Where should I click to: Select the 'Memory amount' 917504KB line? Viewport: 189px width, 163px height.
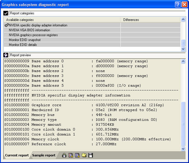pos(59,125)
